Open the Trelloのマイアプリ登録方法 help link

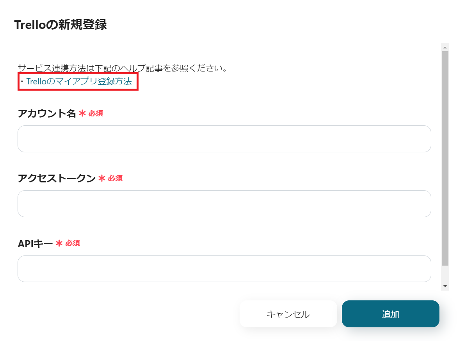(x=79, y=82)
